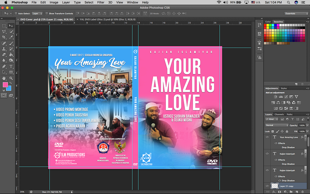Screen dimensions: 310x194
Task: Switch to the Styles tab
Action: pyautogui.click(x=284, y=88)
